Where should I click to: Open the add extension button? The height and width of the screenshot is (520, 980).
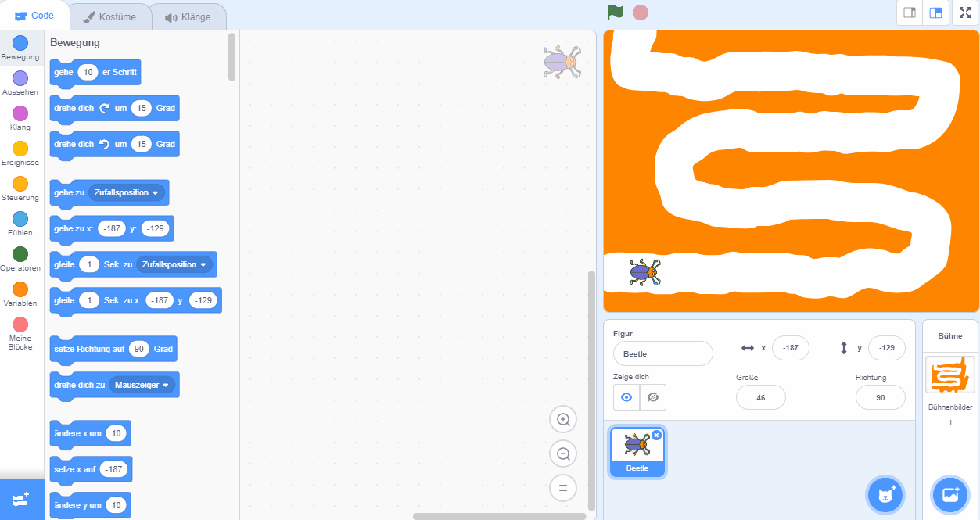tap(20, 500)
